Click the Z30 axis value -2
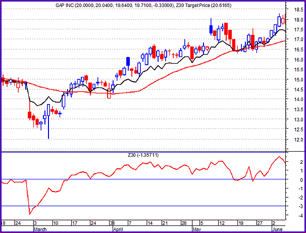306x233 pixels. [300, 198]
